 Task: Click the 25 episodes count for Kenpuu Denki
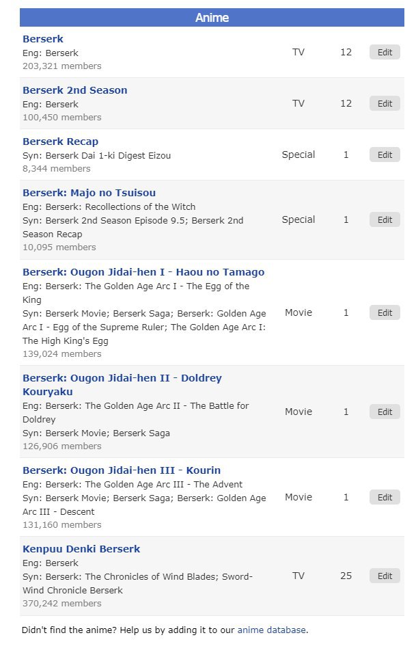(346, 576)
